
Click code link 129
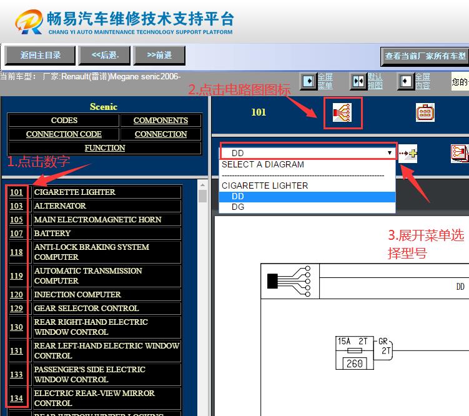(x=16, y=309)
